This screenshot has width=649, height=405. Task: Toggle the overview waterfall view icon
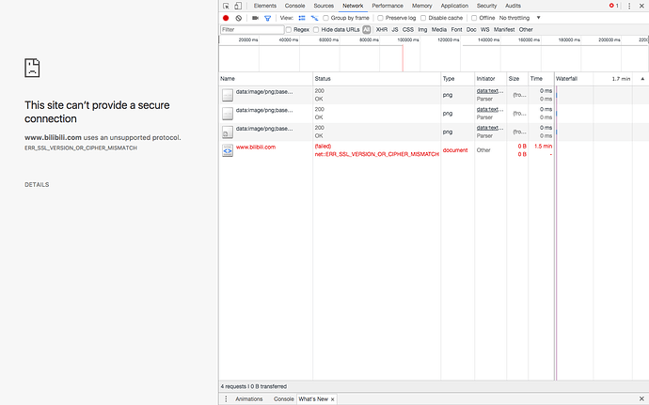point(314,18)
